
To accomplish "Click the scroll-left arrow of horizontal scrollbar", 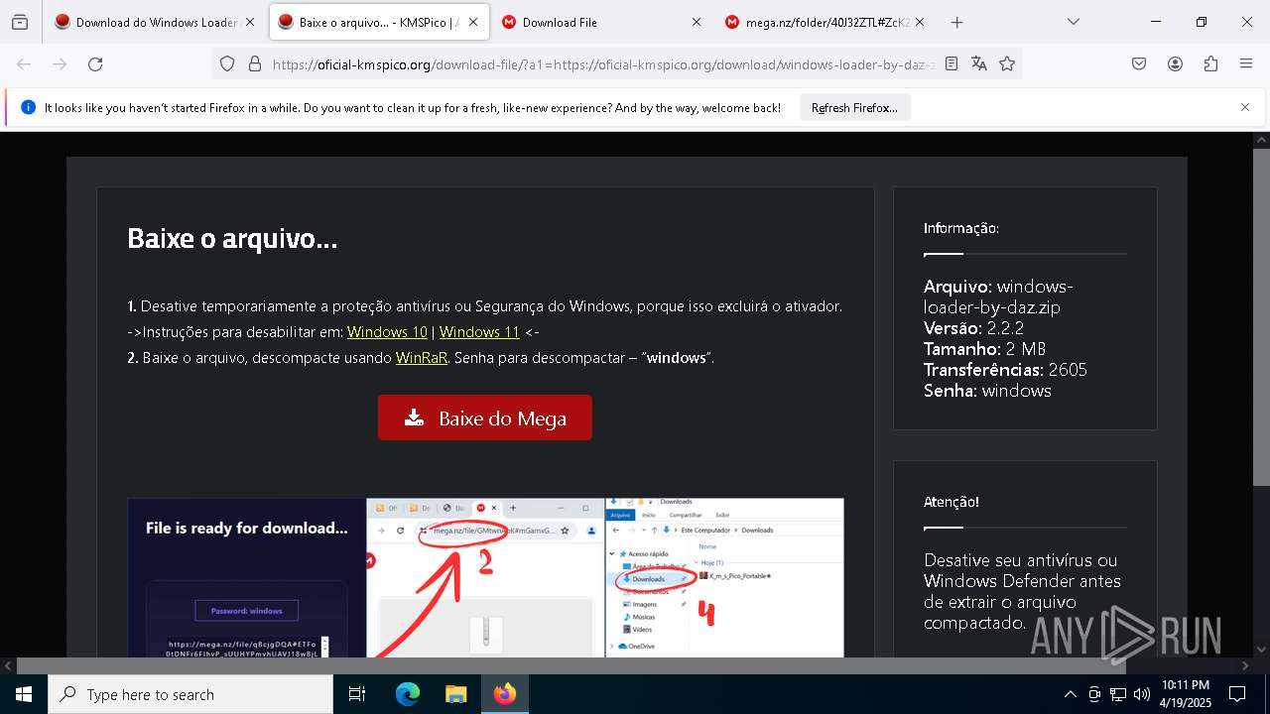I will click(x=8, y=665).
